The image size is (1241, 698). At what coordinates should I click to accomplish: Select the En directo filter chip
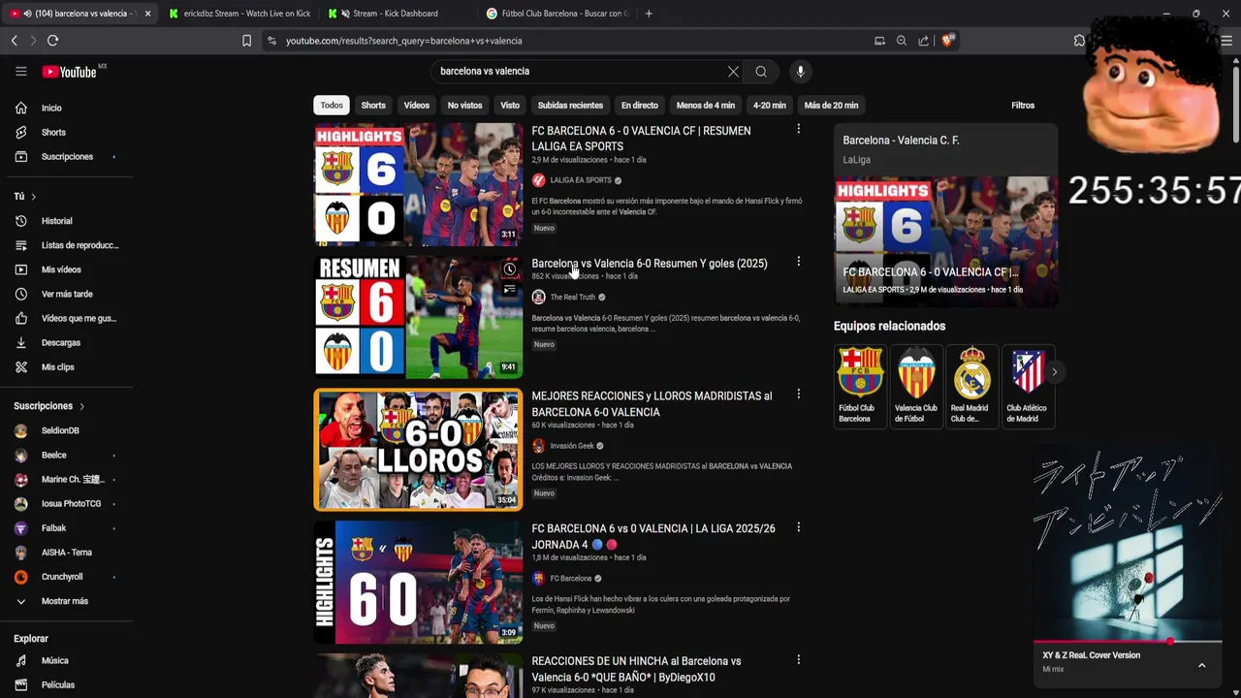640,106
